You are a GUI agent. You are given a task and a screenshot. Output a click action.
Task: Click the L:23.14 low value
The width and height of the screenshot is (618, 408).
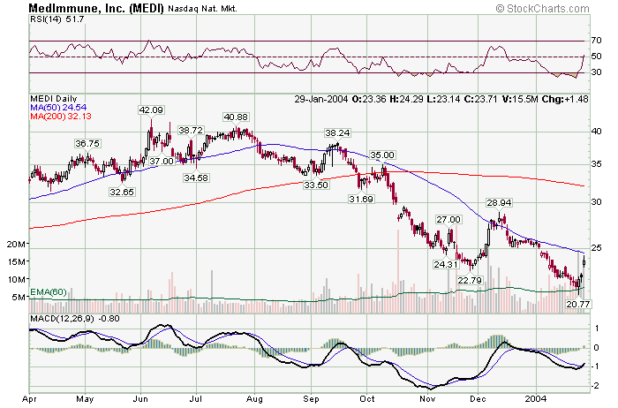point(443,99)
